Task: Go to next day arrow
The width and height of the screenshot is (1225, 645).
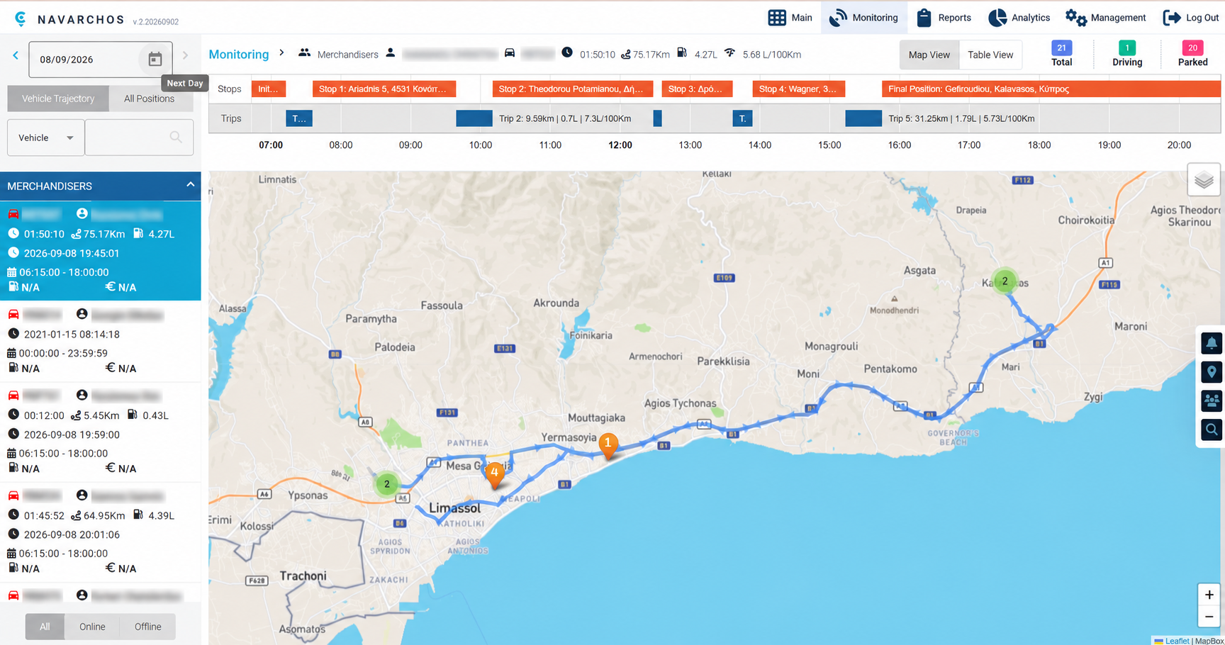Action: (186, 55)
